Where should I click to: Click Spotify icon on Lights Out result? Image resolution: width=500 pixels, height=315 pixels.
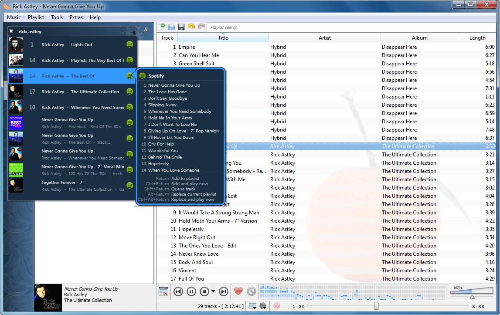click(x=130, y=44)
